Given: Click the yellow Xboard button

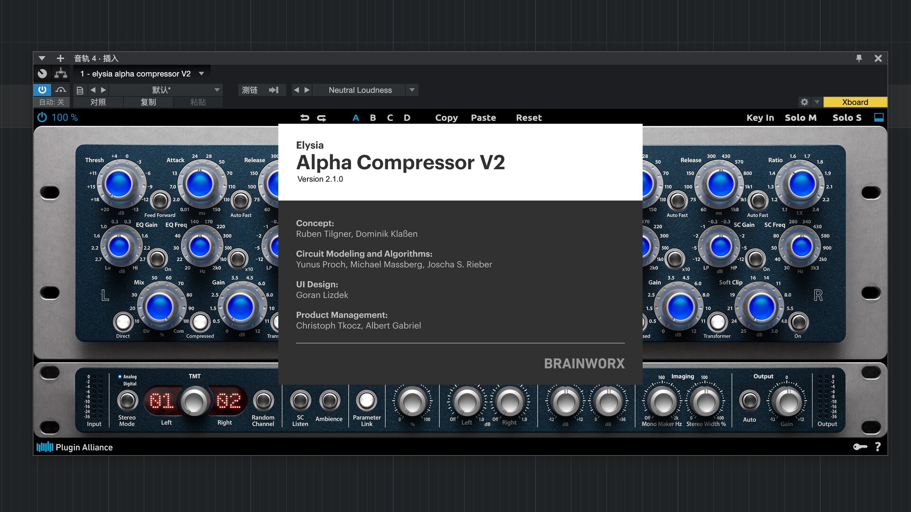Looking at the screenshot, I should click(x=855, y=102).
